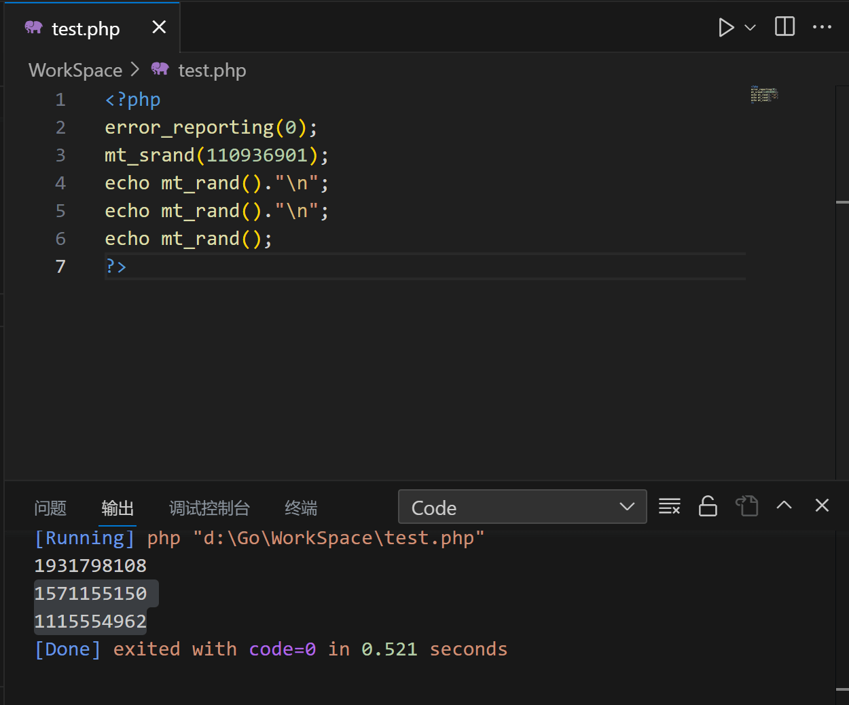Toggle output auto-scroll lock
Viewport: 849px width, 705px height.
coord(708,506)
